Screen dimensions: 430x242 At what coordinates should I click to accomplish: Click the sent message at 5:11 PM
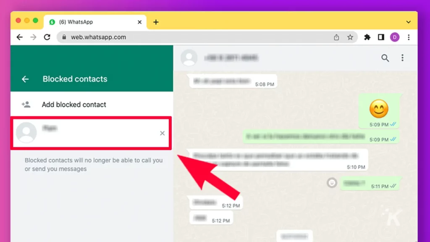pos(370,184)
